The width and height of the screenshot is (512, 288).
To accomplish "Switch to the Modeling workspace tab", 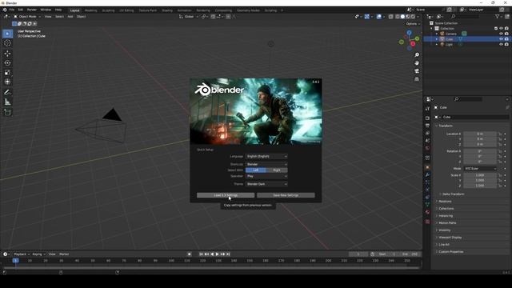I will (x=90, y=10).
